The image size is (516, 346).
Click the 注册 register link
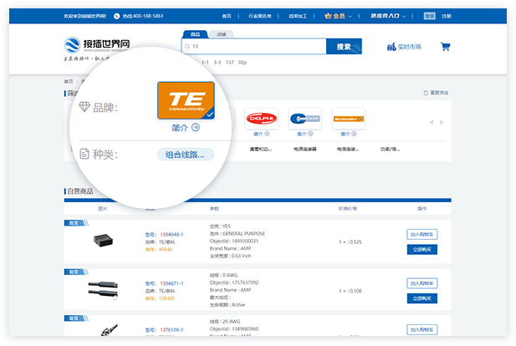[447, 16]
